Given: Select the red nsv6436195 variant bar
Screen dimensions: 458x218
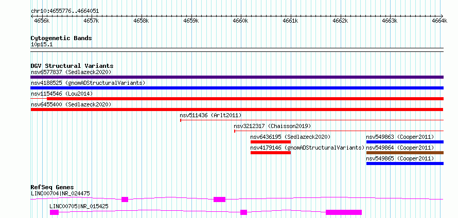Looking at the screenshot, I should click(271, 142).
